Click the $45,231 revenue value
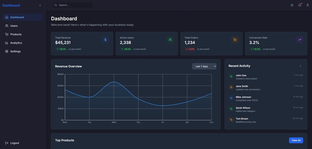 (x=63, y=43)
